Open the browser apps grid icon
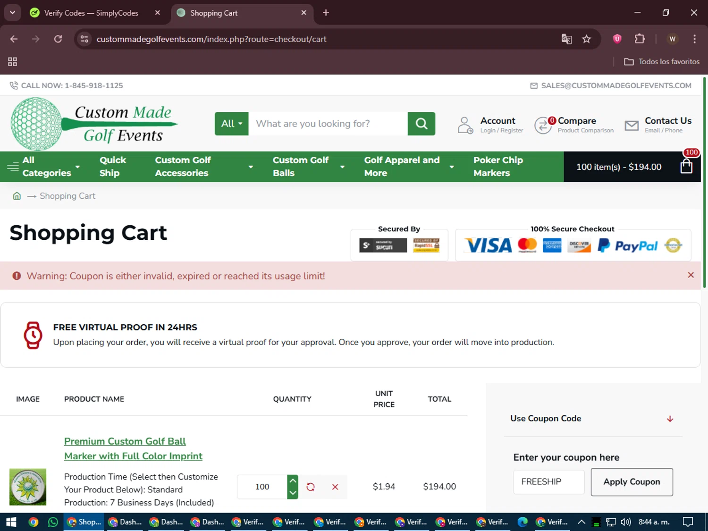Viewport: 708px width, 531px height. [13, 61]
